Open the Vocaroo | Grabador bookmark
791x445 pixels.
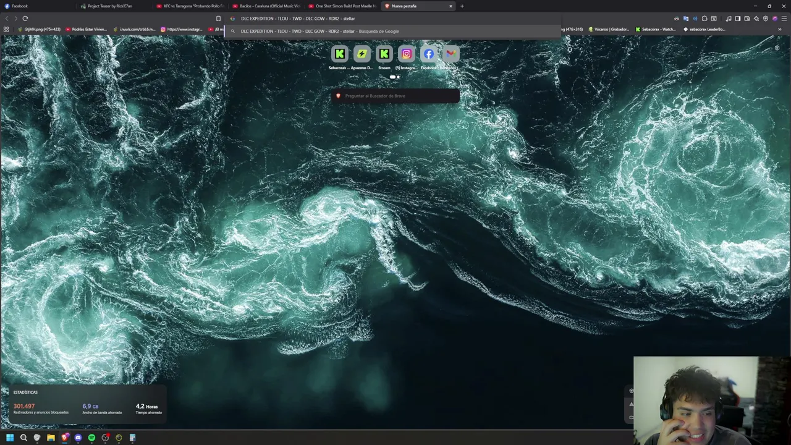click(609, 29)
